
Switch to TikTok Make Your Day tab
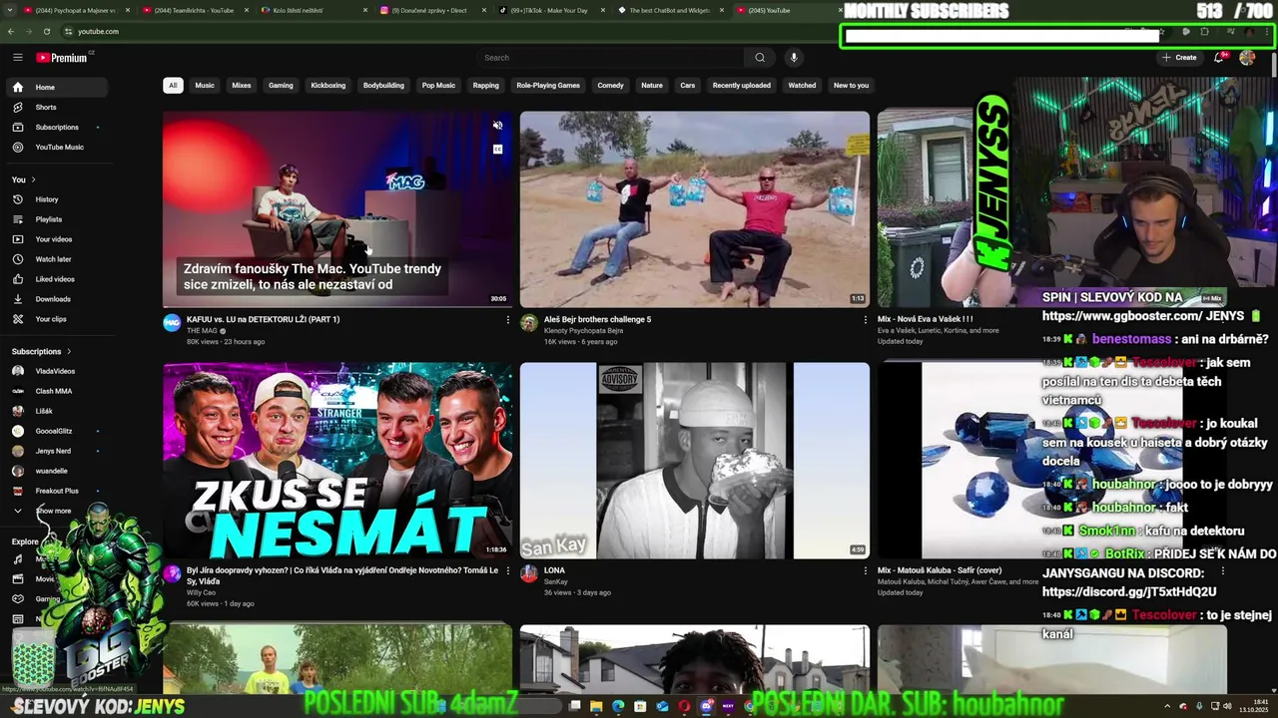(551, 10)
